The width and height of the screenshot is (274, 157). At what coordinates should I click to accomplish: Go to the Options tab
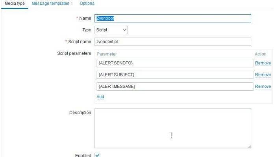tap(87, 4)
